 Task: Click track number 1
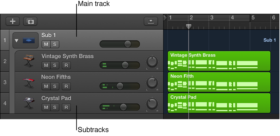tap(5, 40)
